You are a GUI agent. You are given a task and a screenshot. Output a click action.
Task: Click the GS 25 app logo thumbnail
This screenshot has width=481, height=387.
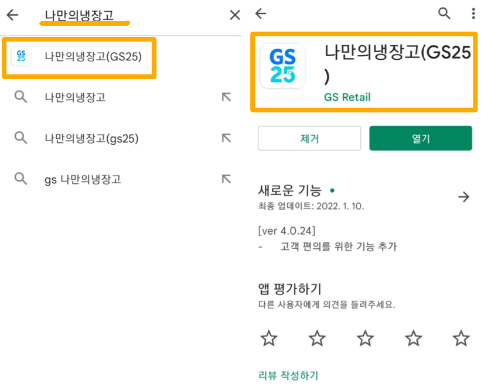click(x=283, y=66)
